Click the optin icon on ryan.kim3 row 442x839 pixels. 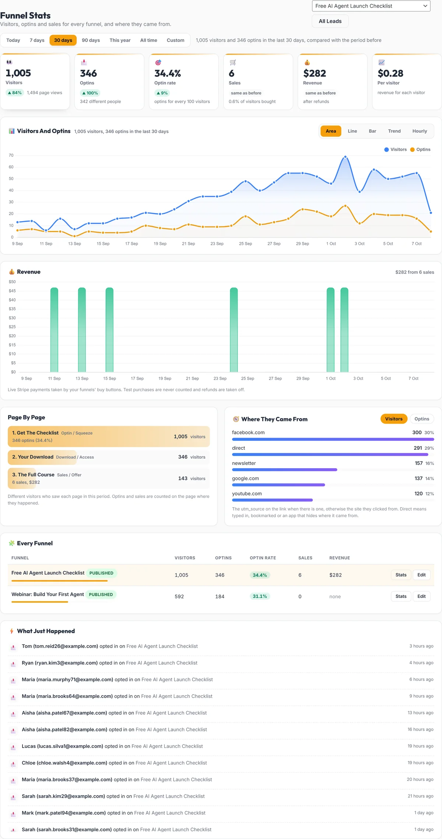tap(13, 664)
